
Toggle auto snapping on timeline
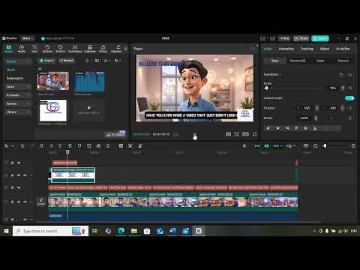pos(267,146)
